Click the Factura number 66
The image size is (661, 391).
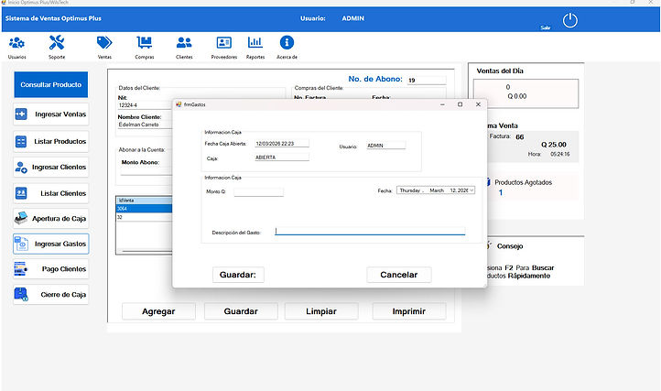pyautogui.click(x=520, y=137)
